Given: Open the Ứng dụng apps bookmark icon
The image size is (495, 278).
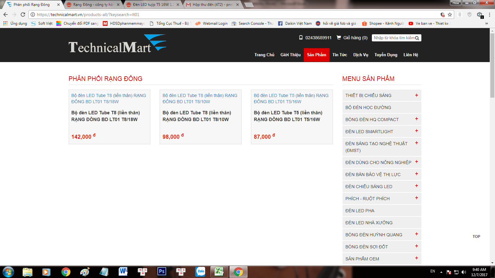Looking at the screenshot, I should click(x=5, y=23).
